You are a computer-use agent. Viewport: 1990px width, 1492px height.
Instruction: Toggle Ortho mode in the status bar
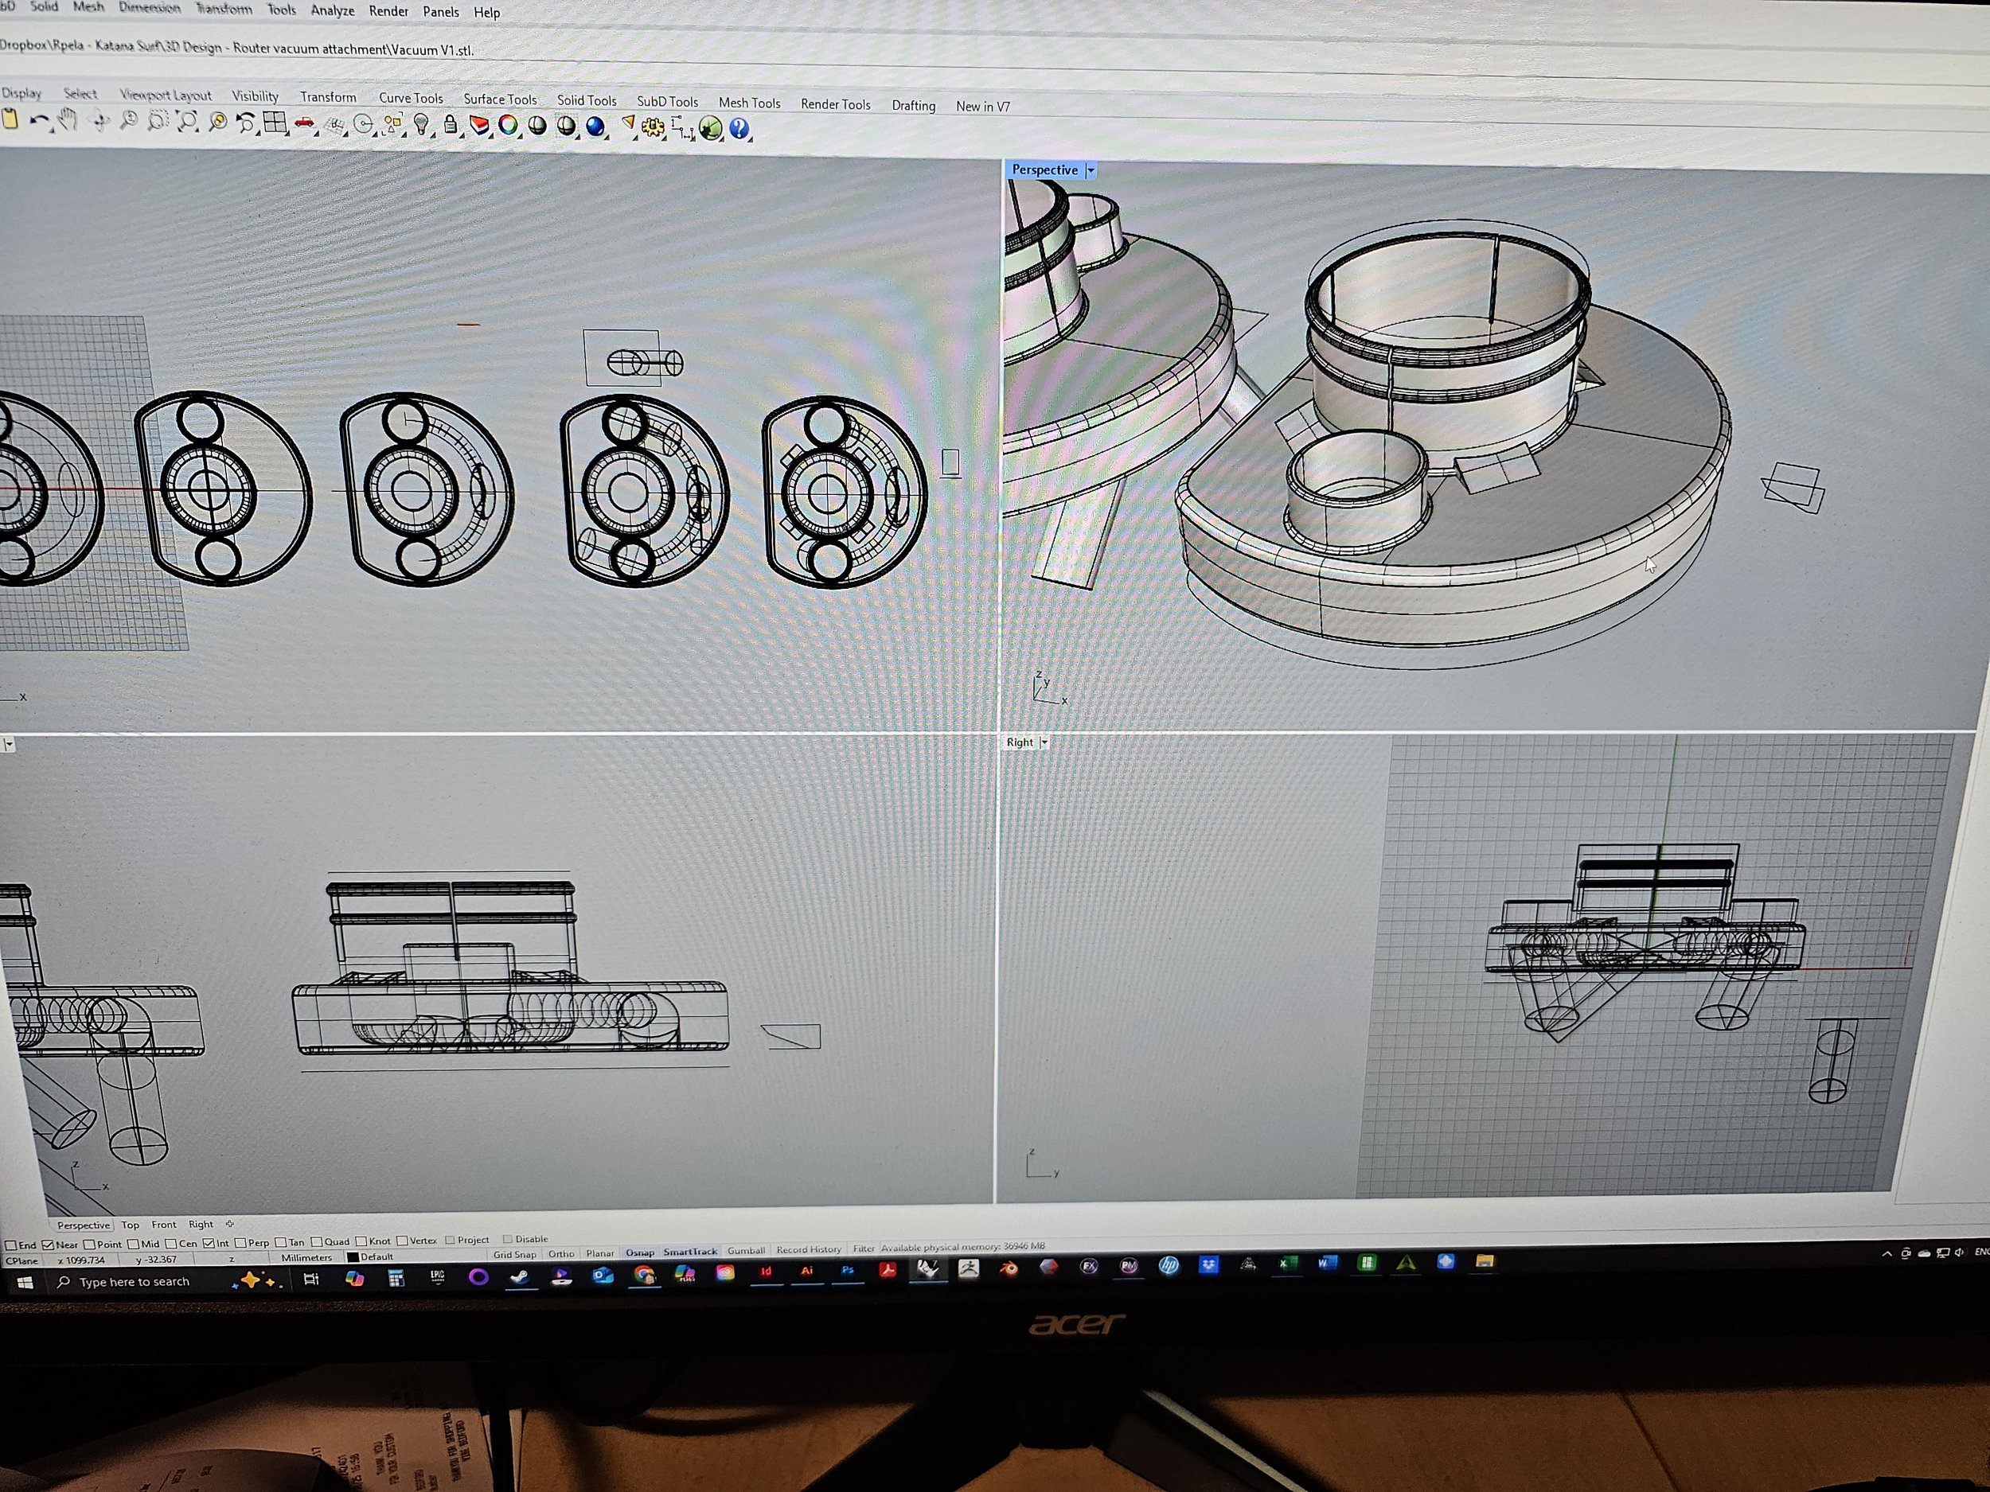pos(561,1253)
